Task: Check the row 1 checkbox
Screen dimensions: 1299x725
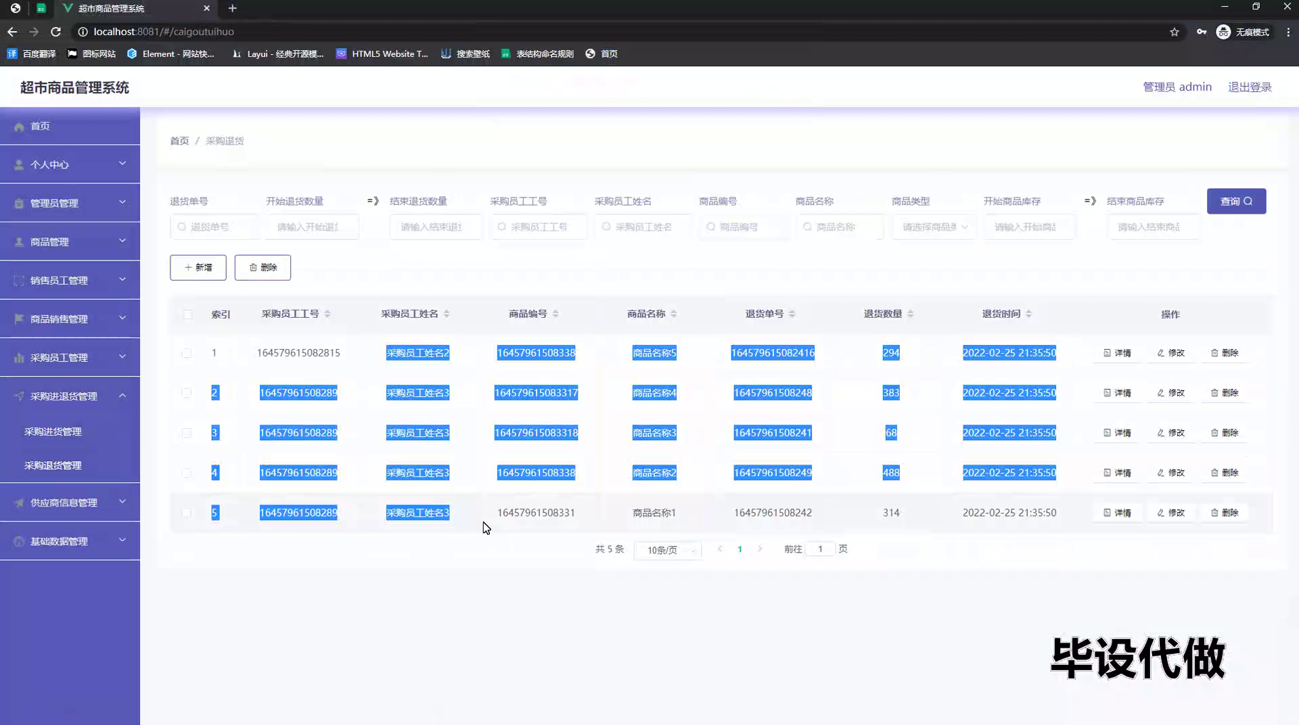Action: pyautogui.click(x=187, y=353)
